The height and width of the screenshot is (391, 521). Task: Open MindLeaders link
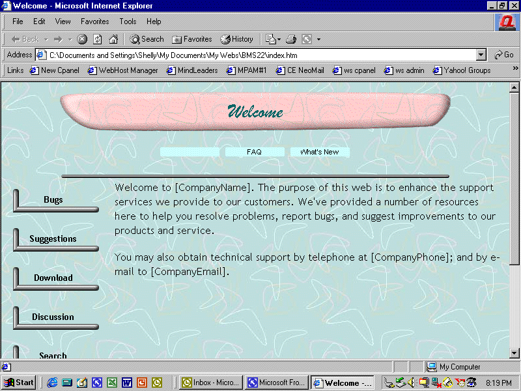click(x=192, y=70)
